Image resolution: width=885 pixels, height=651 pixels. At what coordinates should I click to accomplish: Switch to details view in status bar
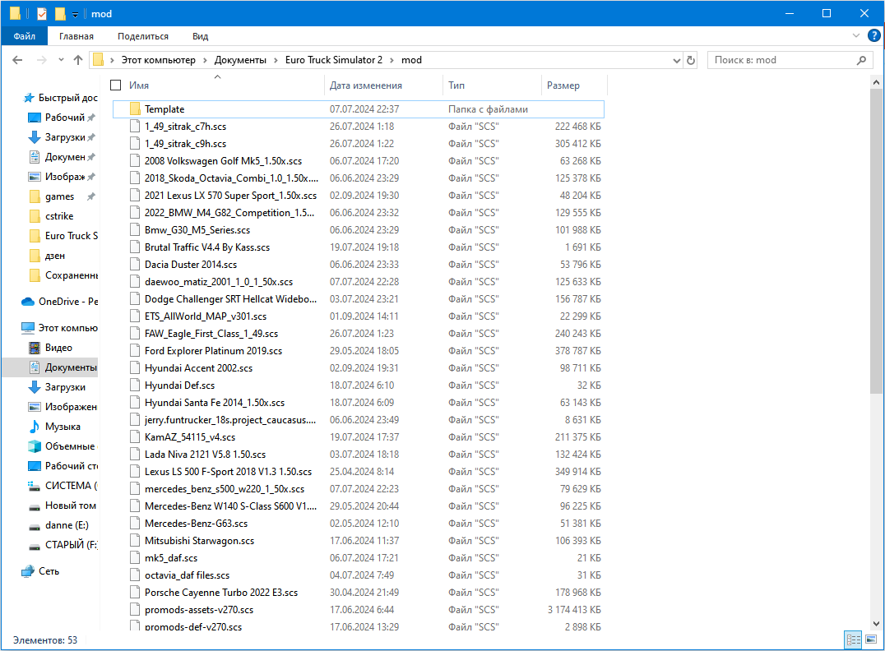(x=853, y=639)
